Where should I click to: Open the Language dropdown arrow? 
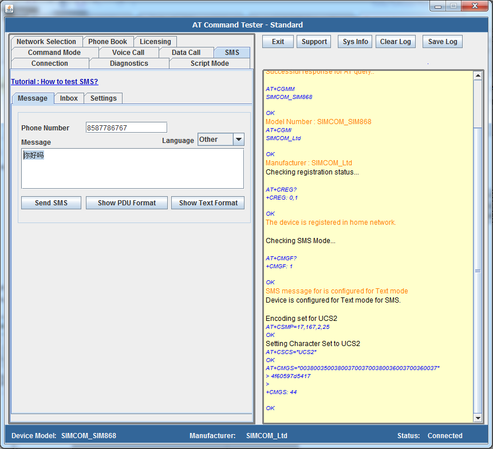(x=239, y=139)
